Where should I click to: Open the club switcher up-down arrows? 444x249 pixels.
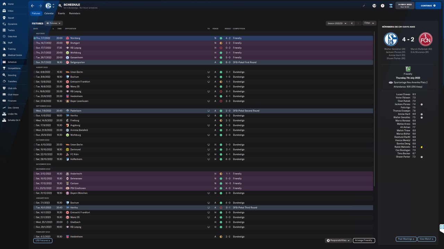click(53, 6)
